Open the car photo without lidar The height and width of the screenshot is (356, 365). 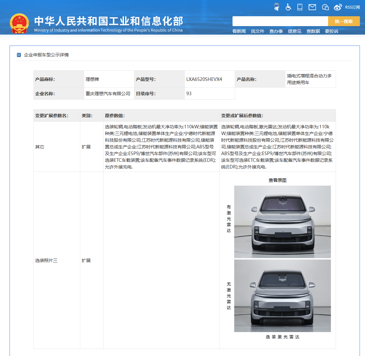click(283, 296)
